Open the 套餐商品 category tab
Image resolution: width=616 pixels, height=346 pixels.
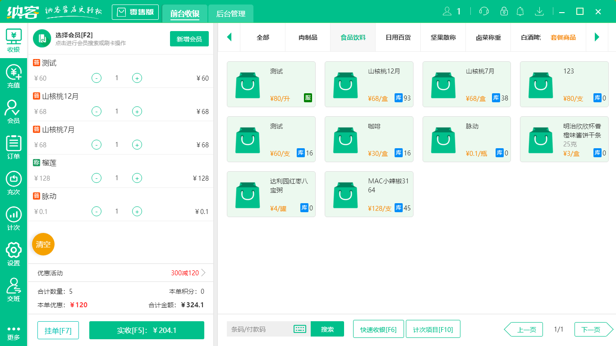564,37
